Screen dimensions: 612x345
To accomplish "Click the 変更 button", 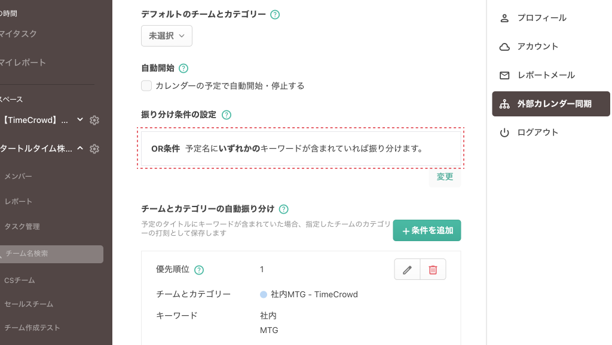I will coord(445,177).
